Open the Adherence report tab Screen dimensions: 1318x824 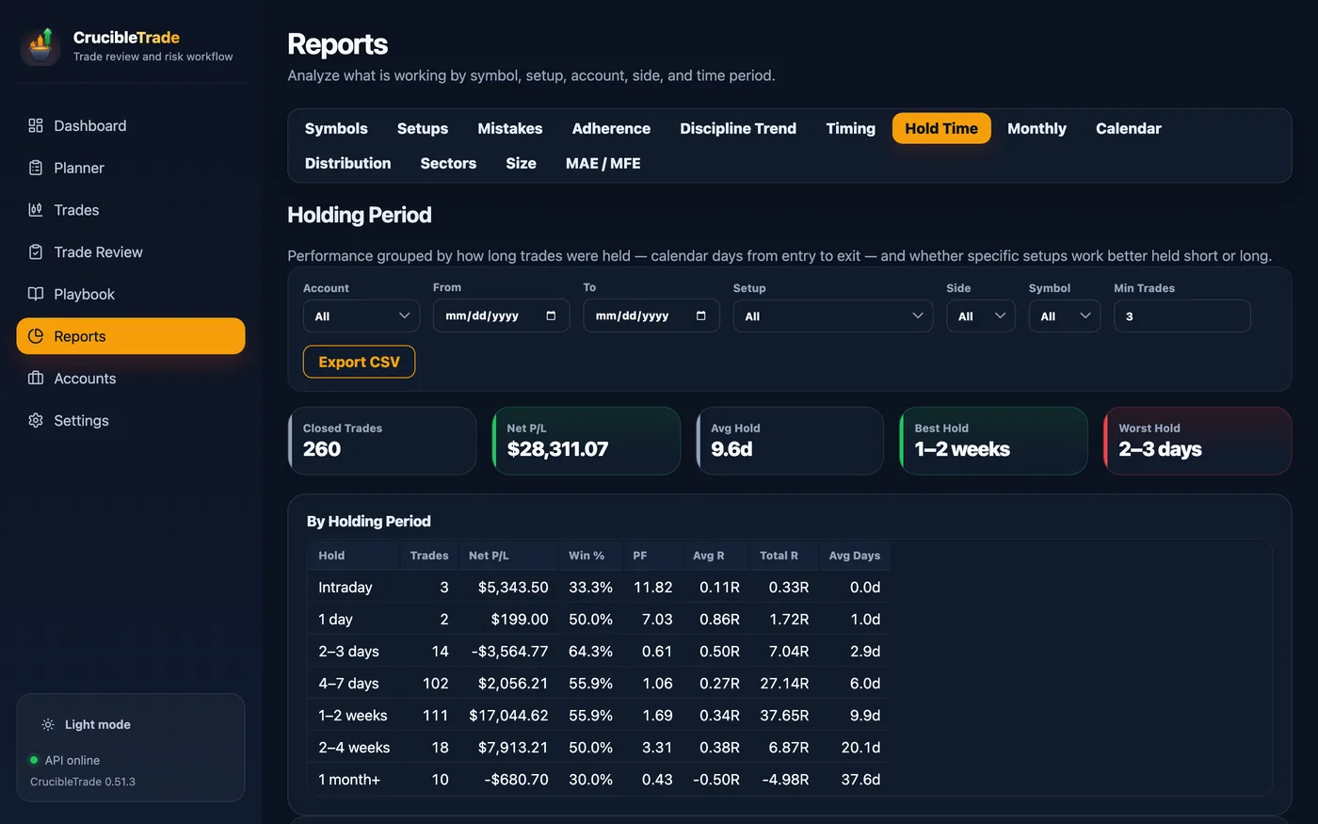(x=611, y=128)
